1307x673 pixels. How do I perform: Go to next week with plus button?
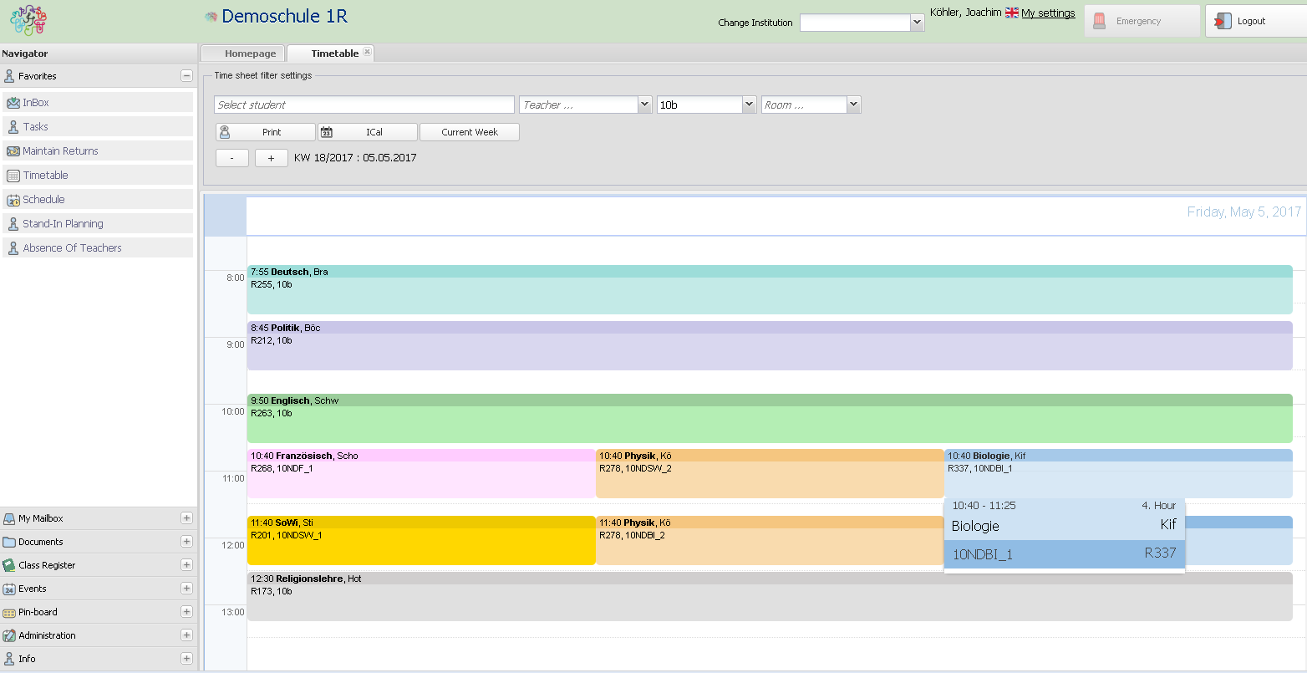pyautogui.click(x=271, y=158)
